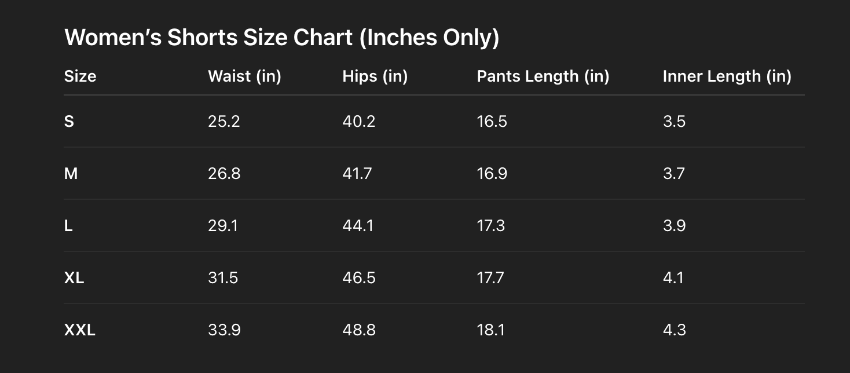Click the Waist (in) column header
Viewport: 850px width, 373px height.
[244, 76]
